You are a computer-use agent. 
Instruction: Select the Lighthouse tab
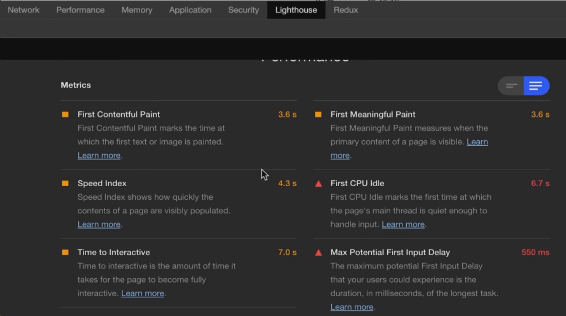coord(296,10)
